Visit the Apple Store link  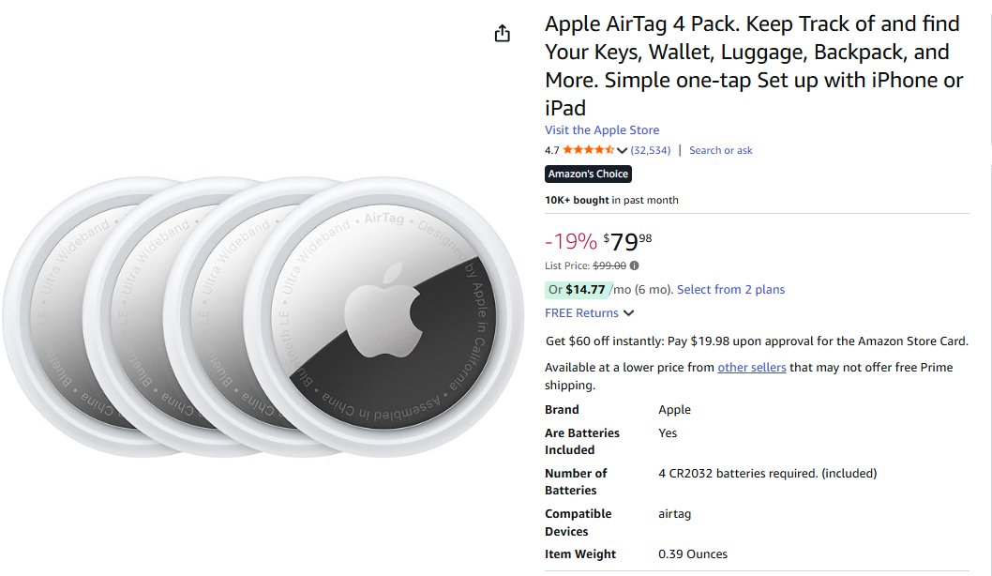[602, 130]
